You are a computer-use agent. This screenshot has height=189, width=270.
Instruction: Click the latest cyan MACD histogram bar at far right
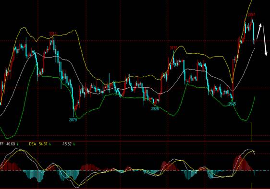(255, 173)
